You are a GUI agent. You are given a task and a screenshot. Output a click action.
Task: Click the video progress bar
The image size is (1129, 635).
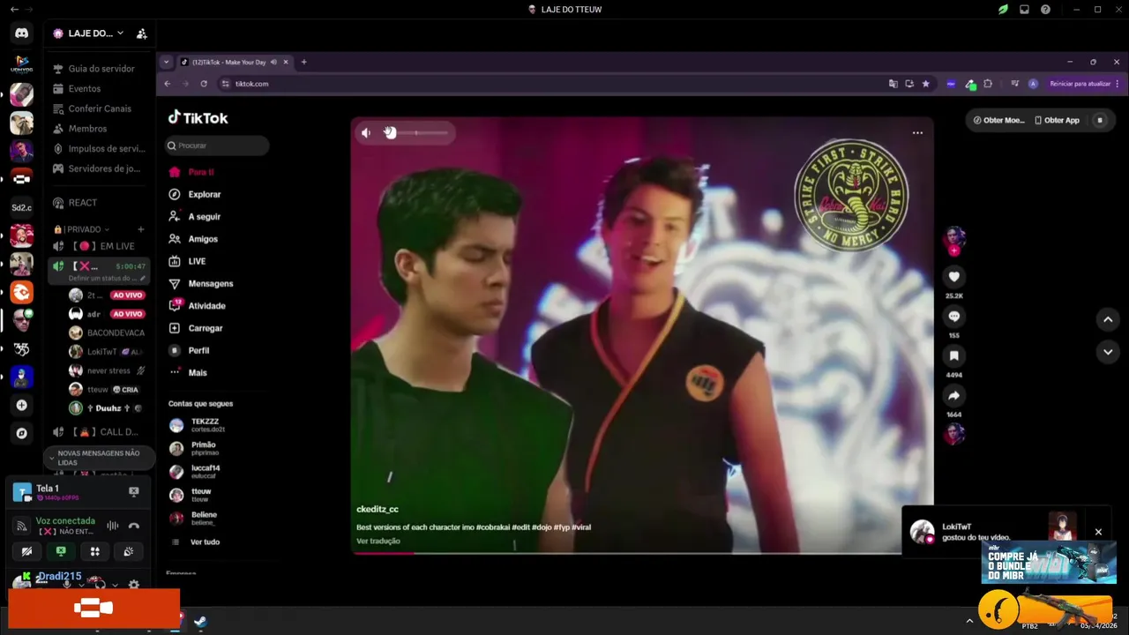[x=642, y=553]
